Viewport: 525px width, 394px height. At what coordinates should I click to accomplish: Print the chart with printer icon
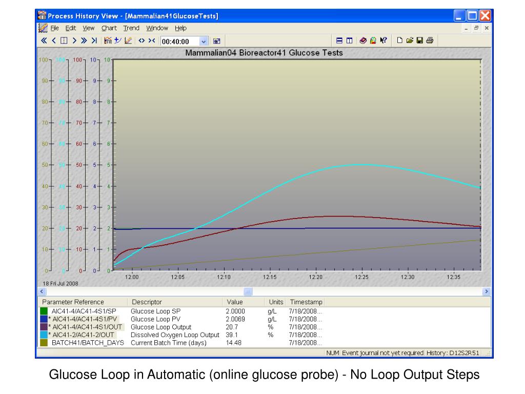point(430,41)
